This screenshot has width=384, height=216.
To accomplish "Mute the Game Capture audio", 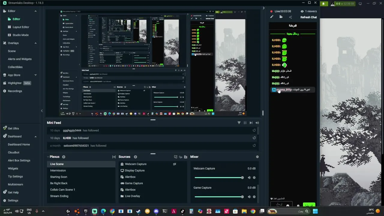I will click(x=249, y=197).
